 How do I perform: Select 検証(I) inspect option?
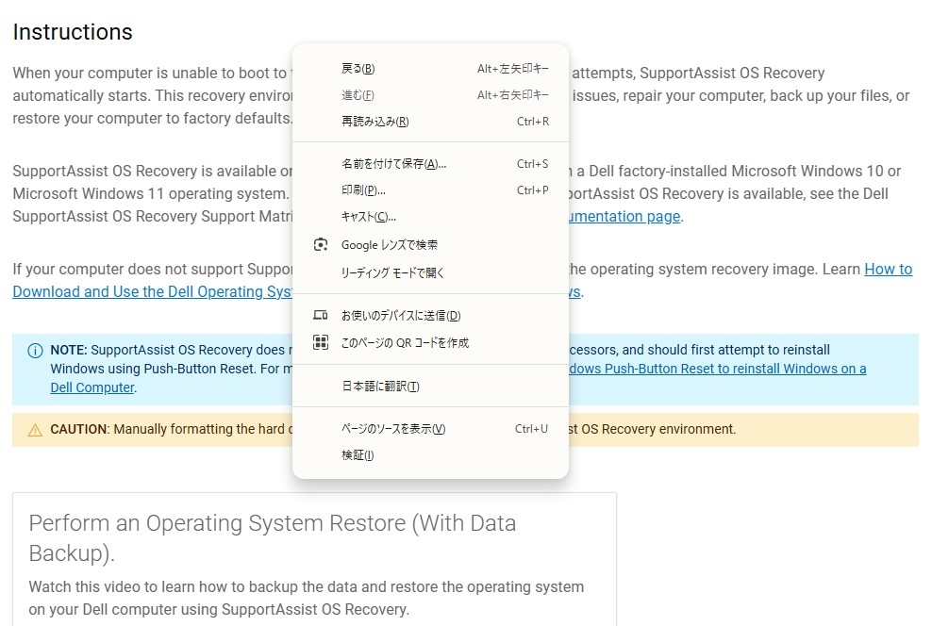[430, 455]
